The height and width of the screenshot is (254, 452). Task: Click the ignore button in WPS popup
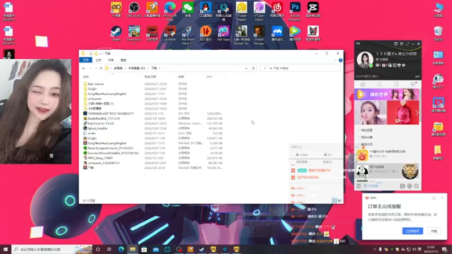(434, 231)
